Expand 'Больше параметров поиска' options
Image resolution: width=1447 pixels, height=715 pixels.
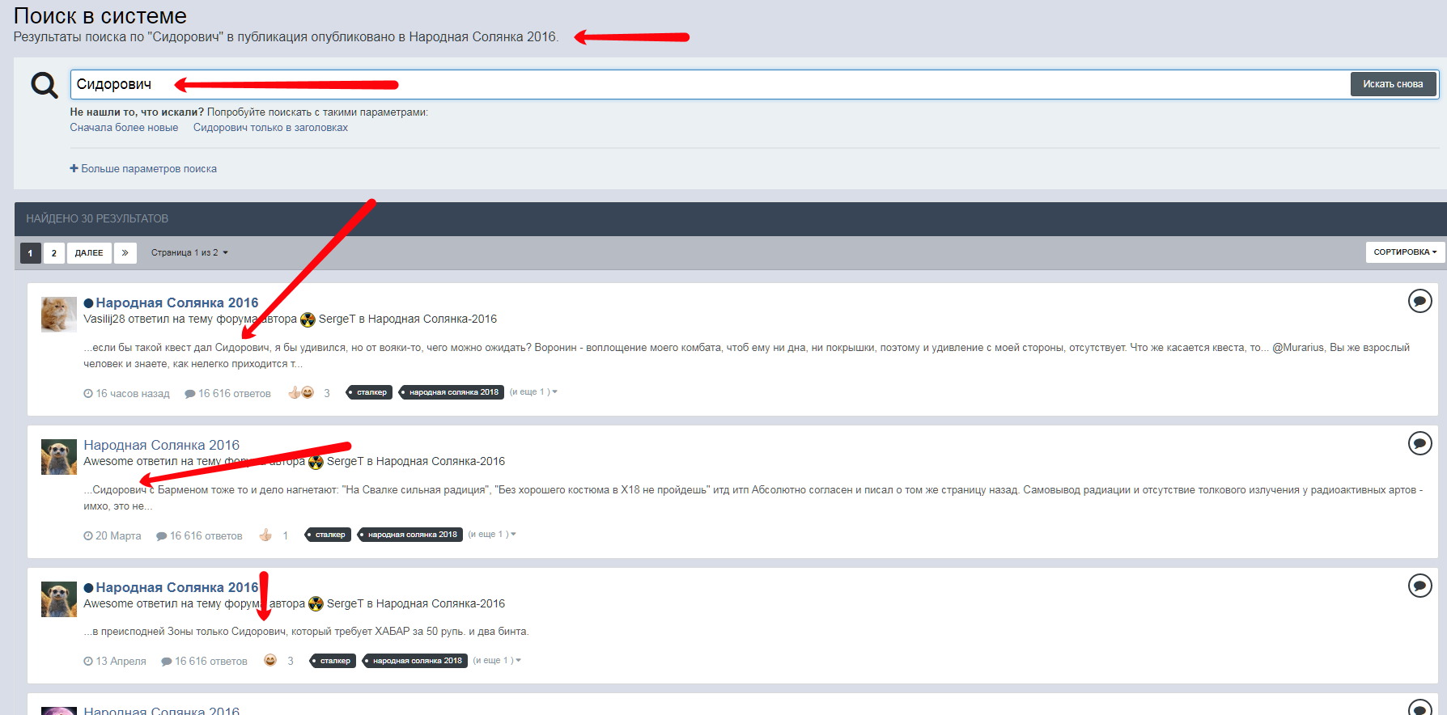pyautogui.click(x=143, y=169)
